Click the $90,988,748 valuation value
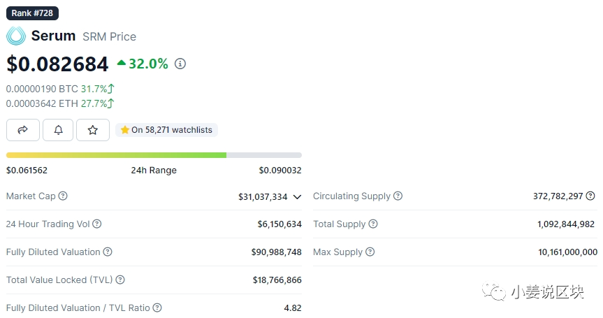Viewport: 603px width, 318px height. [x=277, y=252]
